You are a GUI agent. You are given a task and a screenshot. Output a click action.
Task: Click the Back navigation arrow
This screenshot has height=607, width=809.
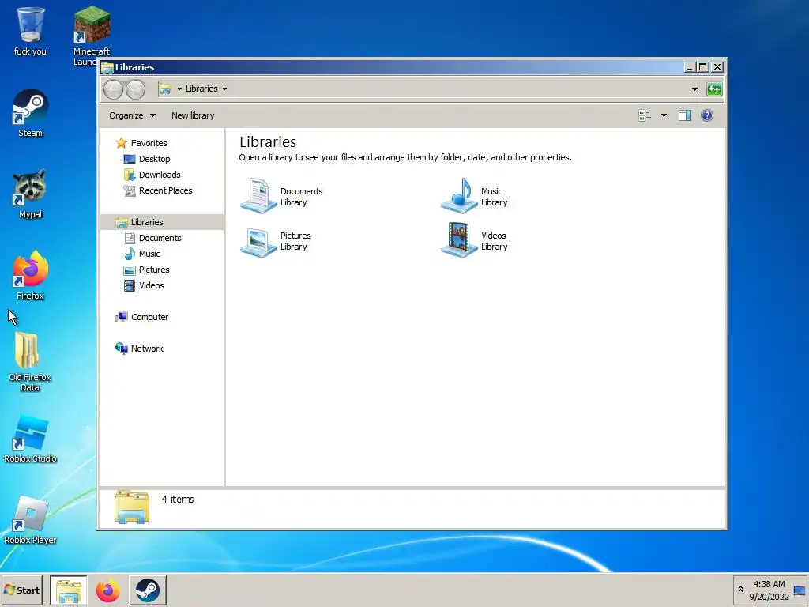pos(114,89)
